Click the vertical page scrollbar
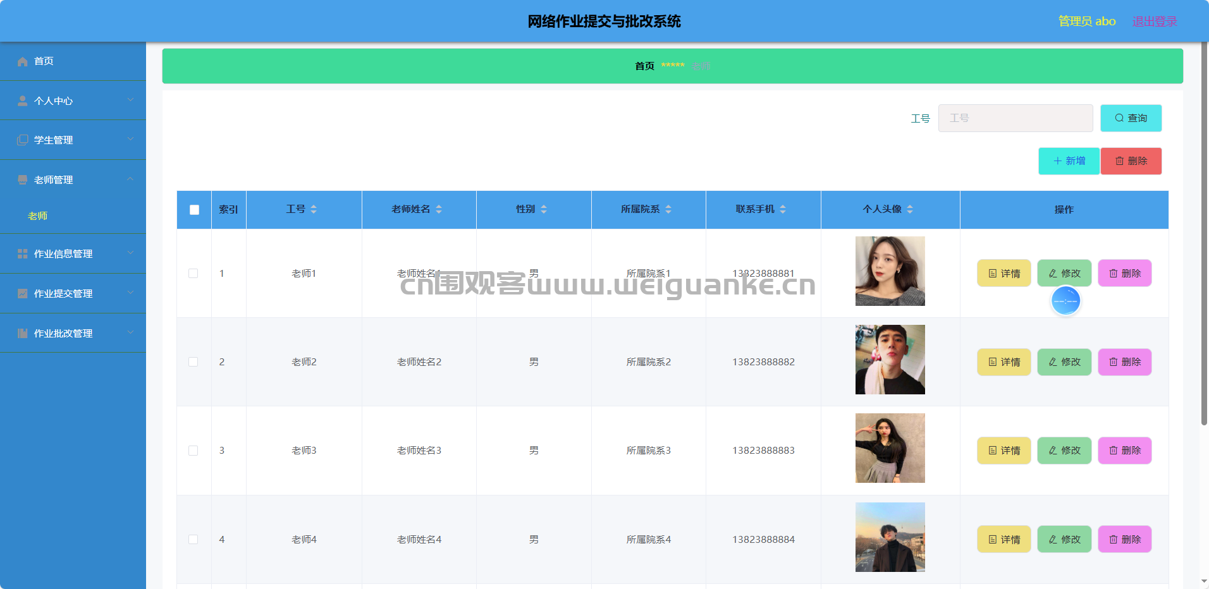Screen dimensions: 1209x589 click(1204, 253)
